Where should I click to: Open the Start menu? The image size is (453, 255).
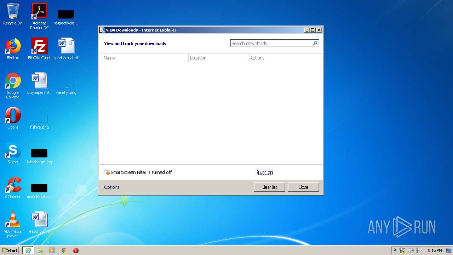[10, 250]
